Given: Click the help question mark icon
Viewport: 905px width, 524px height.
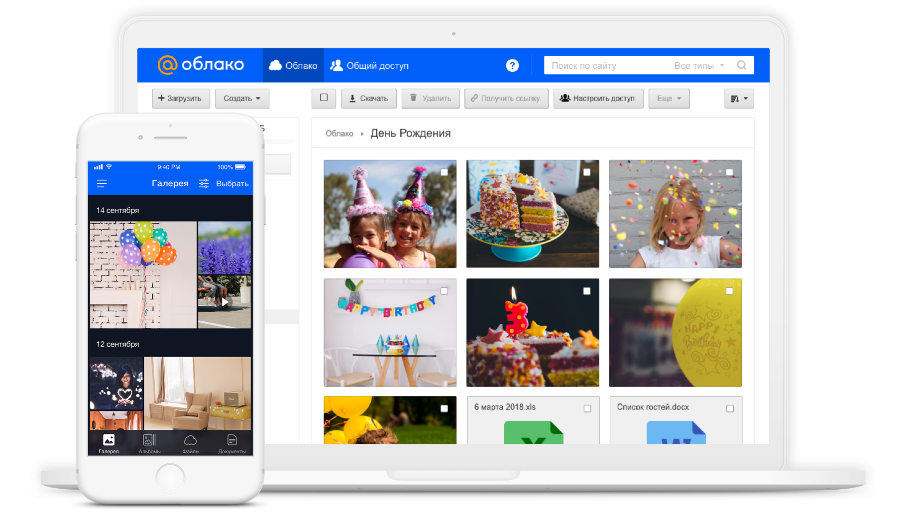Looking at the screenshot, I should 512,65.
